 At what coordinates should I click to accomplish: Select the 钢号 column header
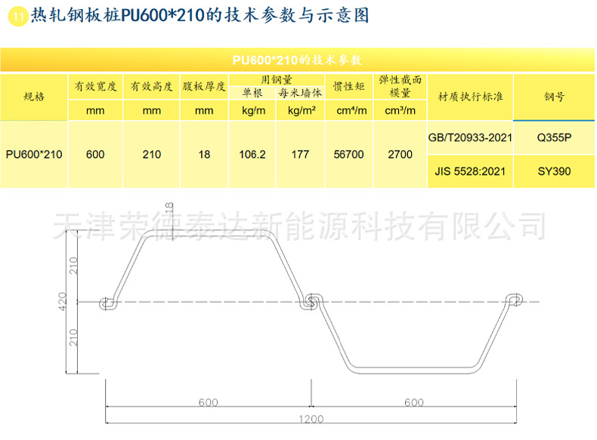pyautogui.click(x=554, y=97)
